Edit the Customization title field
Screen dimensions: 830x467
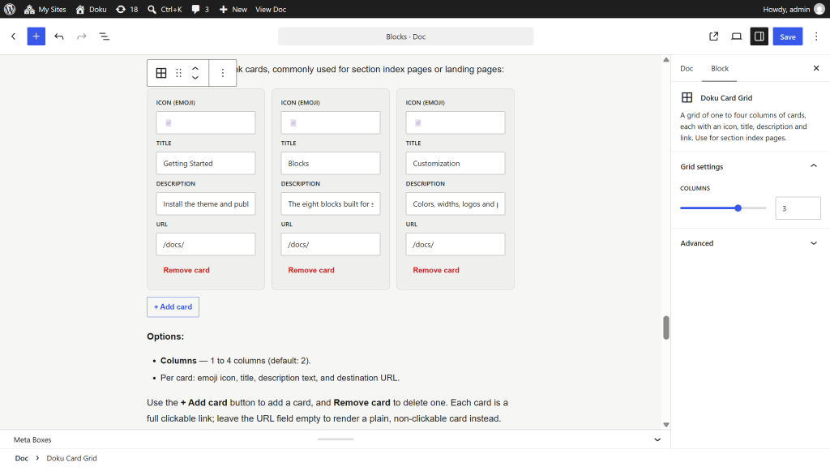(x=456, y=163)
